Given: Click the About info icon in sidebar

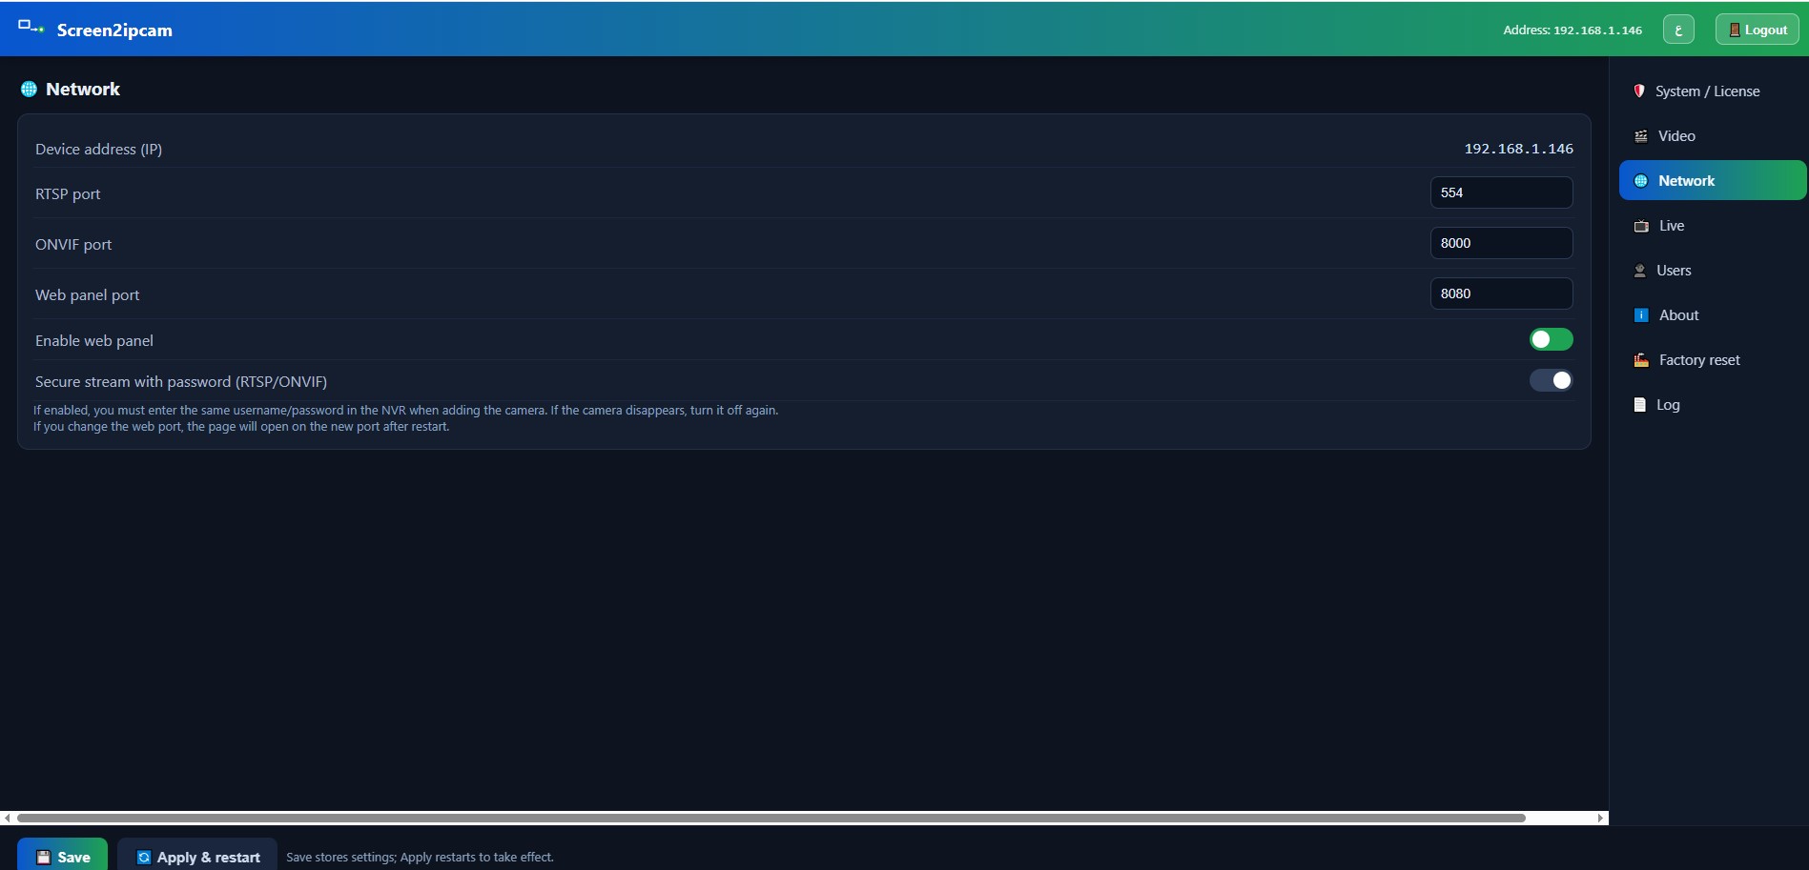Looking at the screenshot, I should [x=1641, y=315].
